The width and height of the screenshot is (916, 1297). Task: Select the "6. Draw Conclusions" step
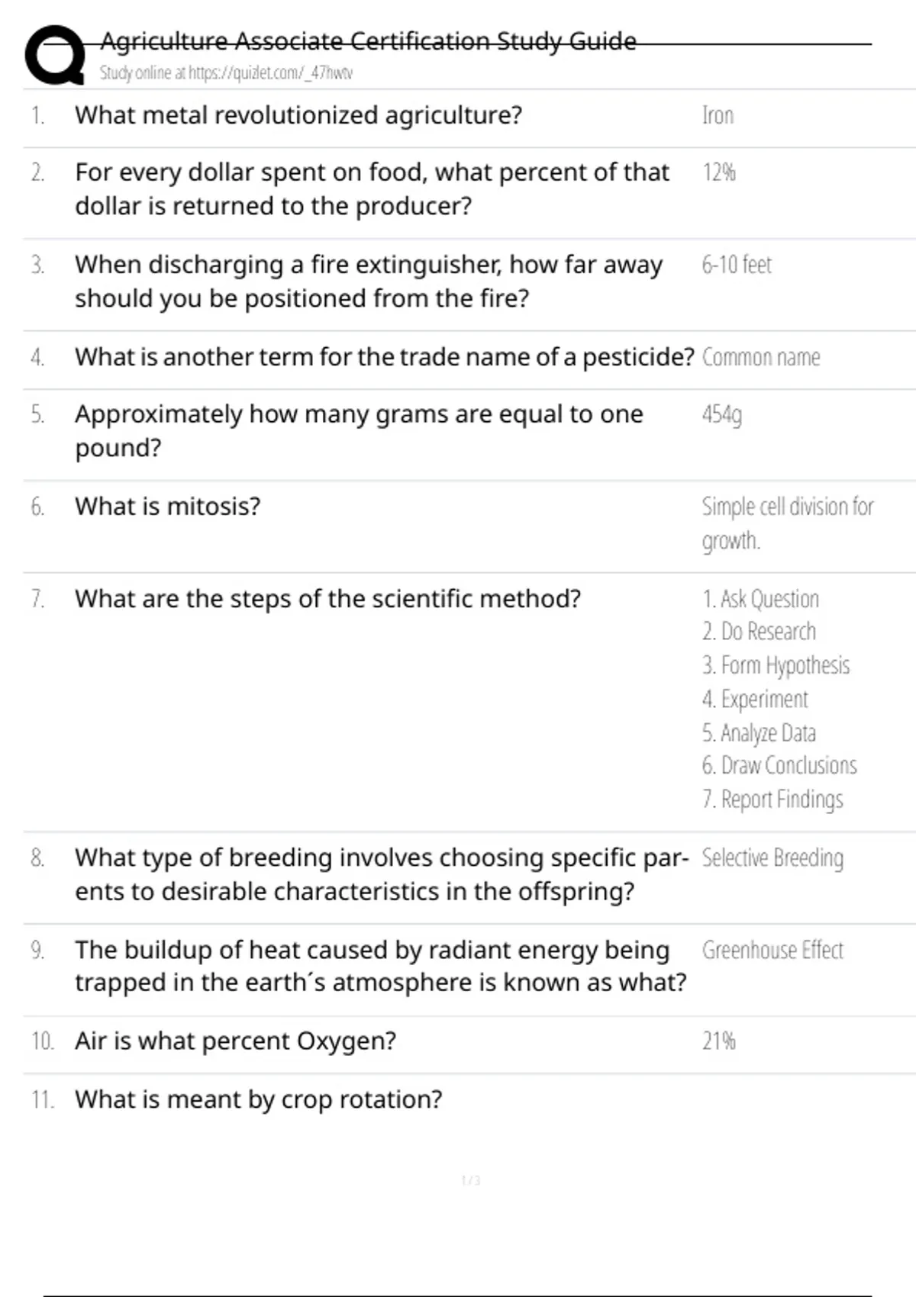point(779,765)
